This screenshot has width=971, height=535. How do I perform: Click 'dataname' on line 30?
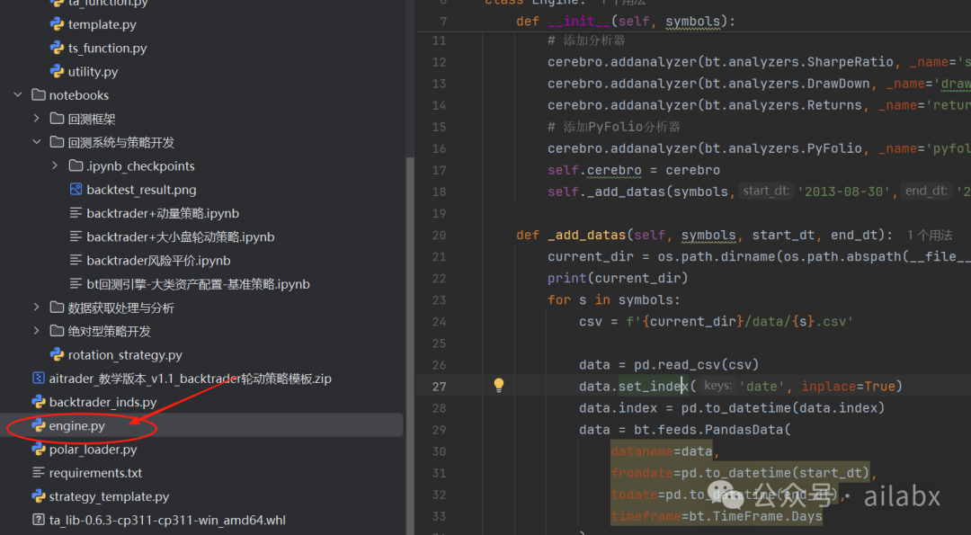pos(642,451)
